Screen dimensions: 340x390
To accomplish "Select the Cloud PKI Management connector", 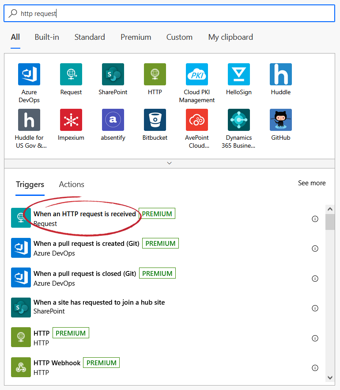I will (x=197, y=74).
